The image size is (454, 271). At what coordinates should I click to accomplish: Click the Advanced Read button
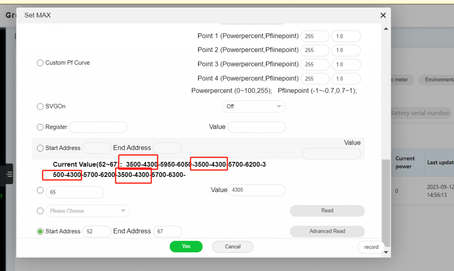(x=327, y=231)
